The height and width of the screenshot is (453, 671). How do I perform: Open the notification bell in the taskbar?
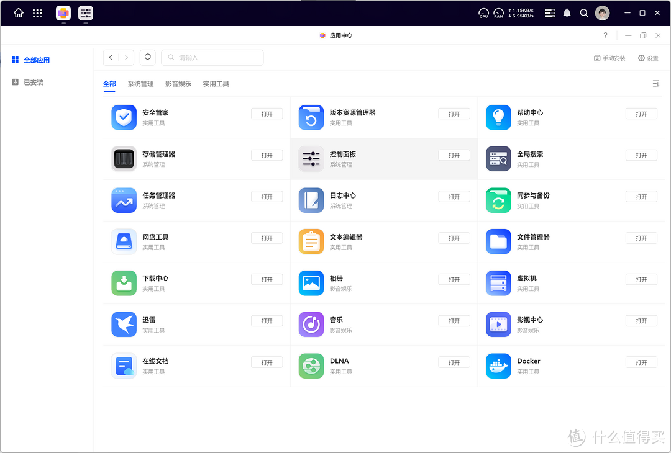pos(567,12)
